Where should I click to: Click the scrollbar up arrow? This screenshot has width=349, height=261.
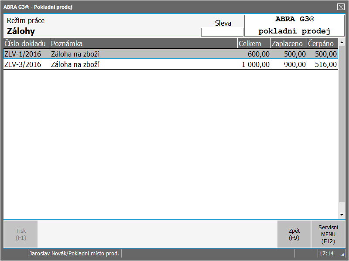342,43
